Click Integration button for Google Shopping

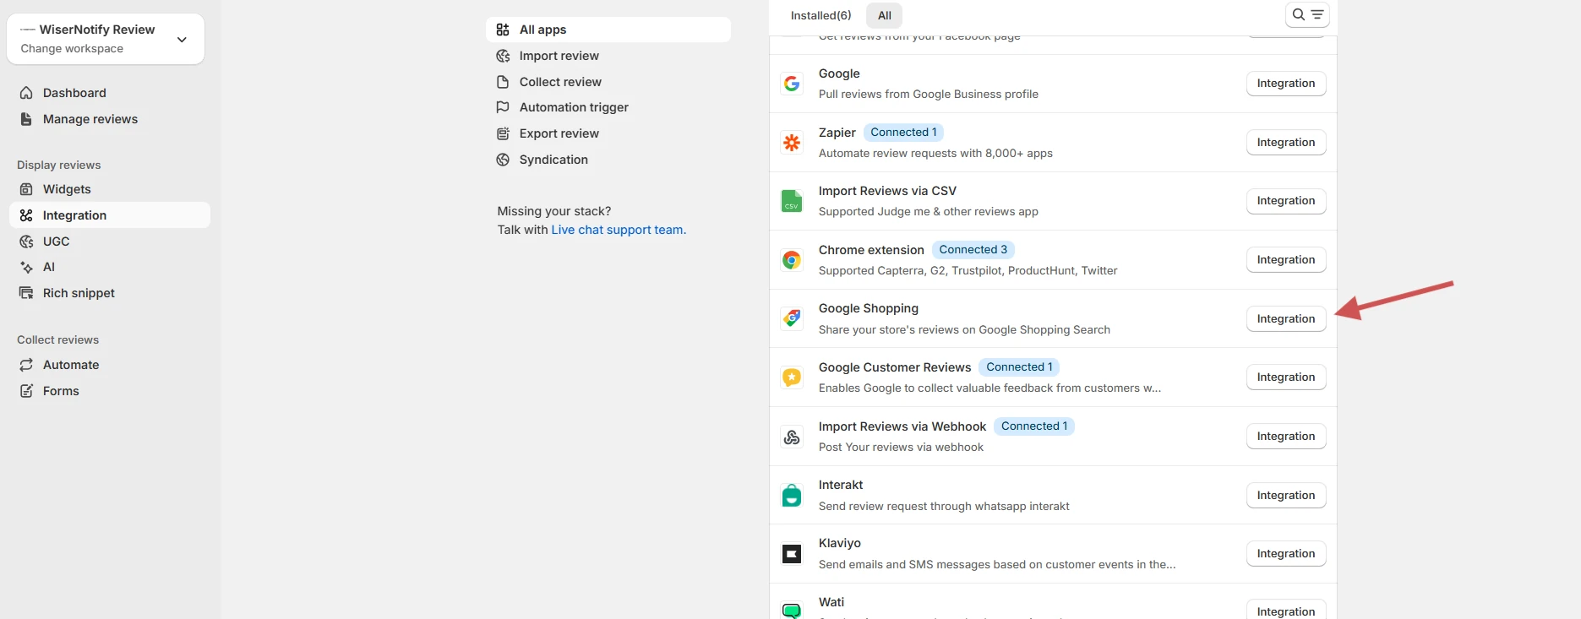click(x=1286, y=319)
